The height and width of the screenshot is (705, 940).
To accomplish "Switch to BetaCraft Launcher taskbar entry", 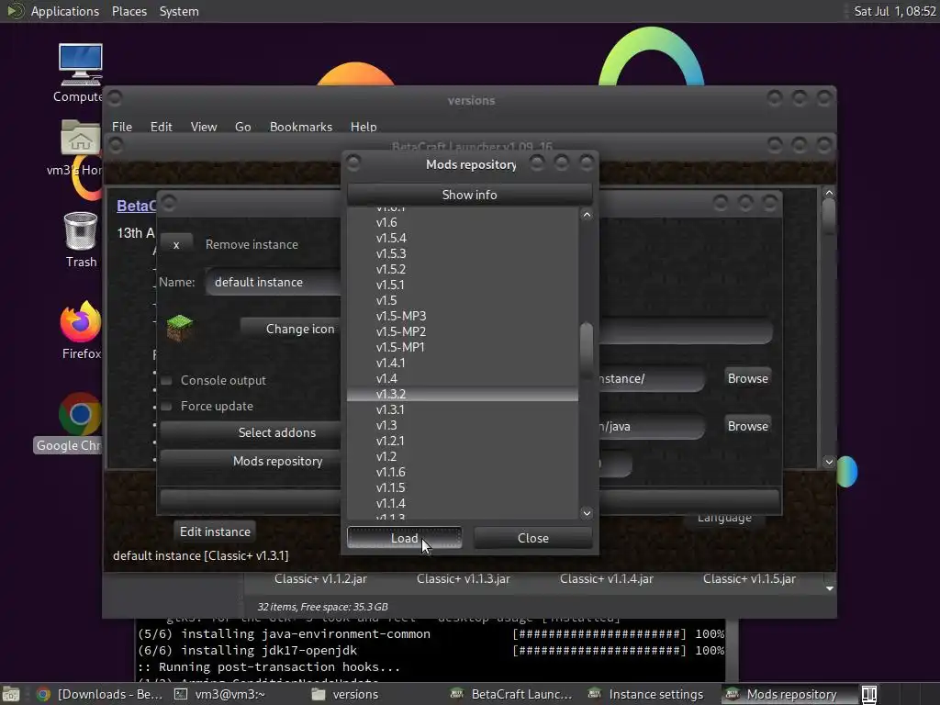I will pos(511,694).
